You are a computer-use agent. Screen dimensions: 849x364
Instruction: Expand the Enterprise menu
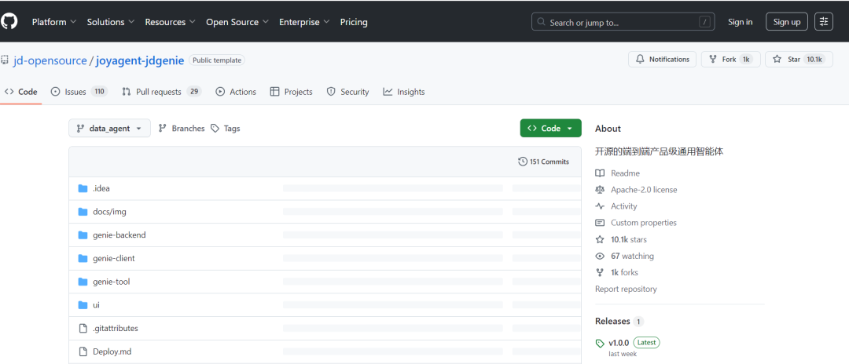click(x=304, y=22)
